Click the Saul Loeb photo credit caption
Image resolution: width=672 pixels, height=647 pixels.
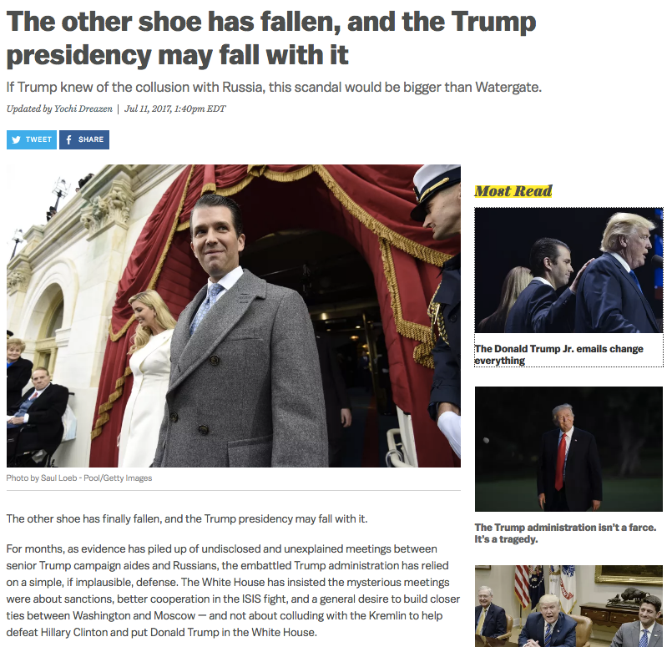(78, 478)
